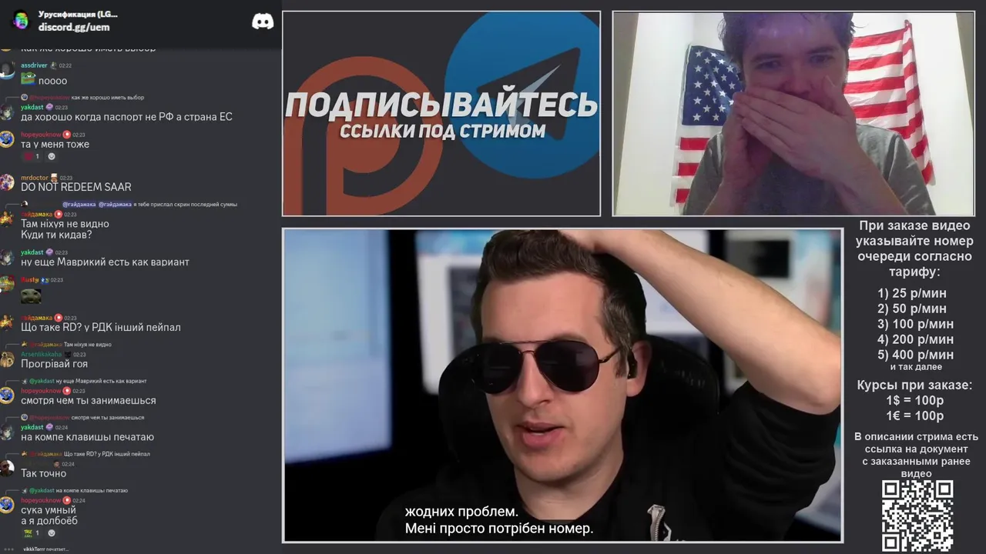Image resolution: width=986 pixels, height=554 pixels.
Task: Click the avatar beside 'Так точно' message
Action: click(x=7, y=468)
